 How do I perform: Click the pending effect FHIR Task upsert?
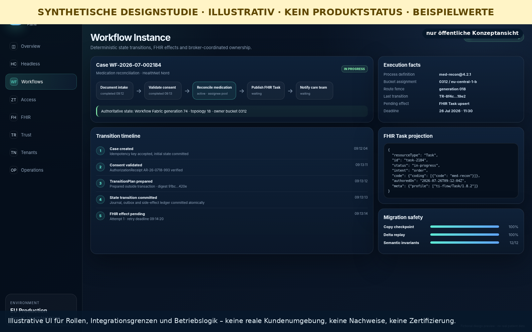[x=454, y=104]
